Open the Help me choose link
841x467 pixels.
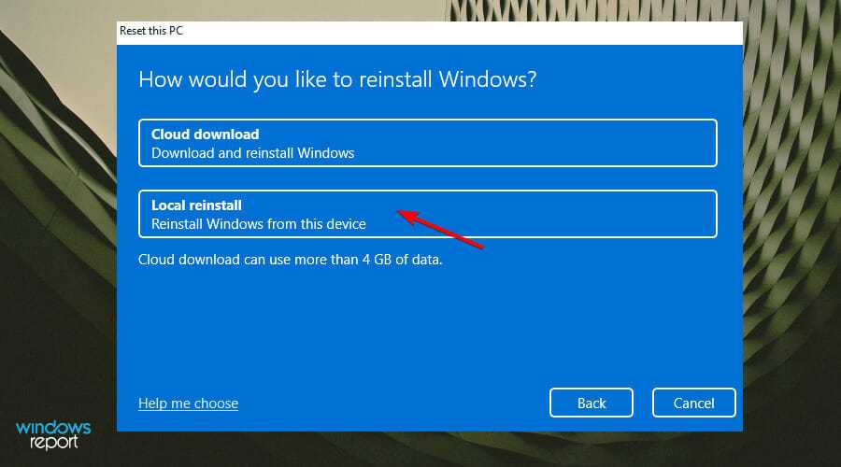point(188,403)
